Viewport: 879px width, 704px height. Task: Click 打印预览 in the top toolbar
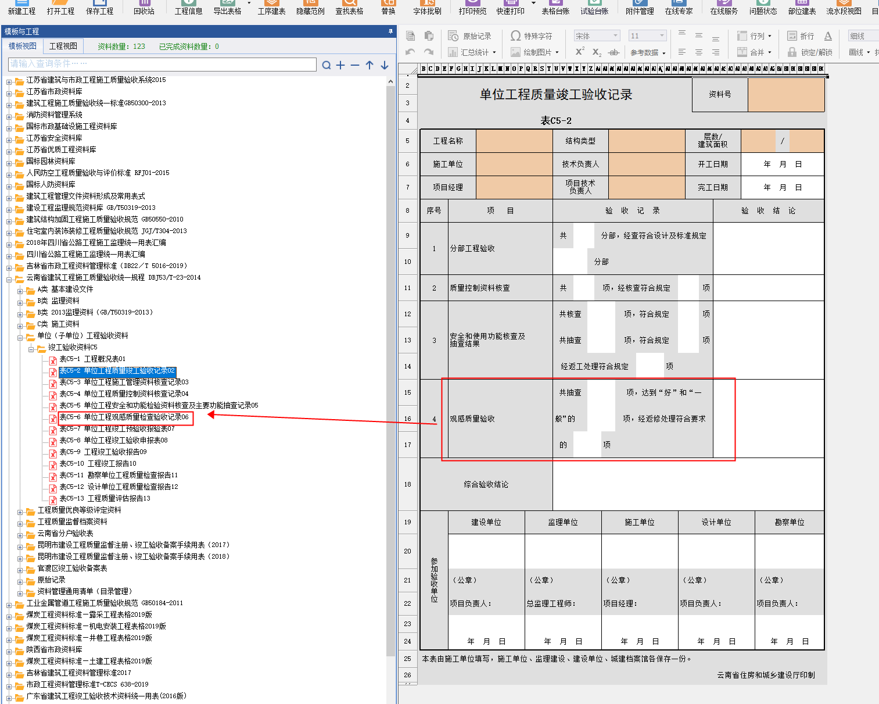[x=472, y=8]
